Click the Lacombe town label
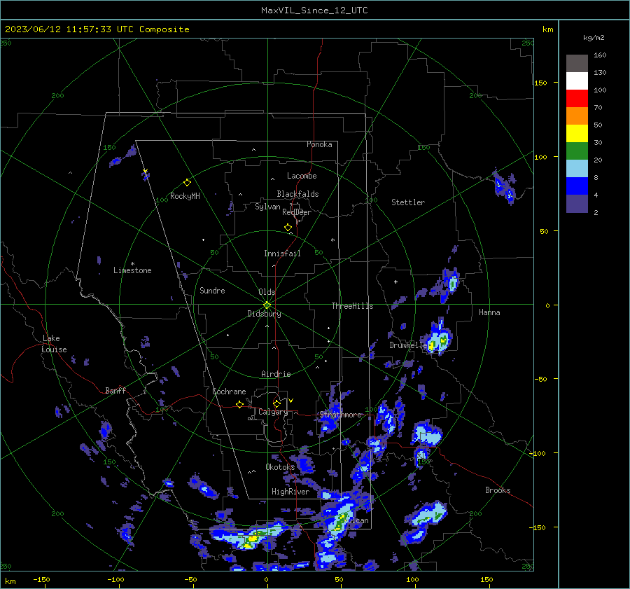Screen dimensions: 630x589 pos(302,176)
